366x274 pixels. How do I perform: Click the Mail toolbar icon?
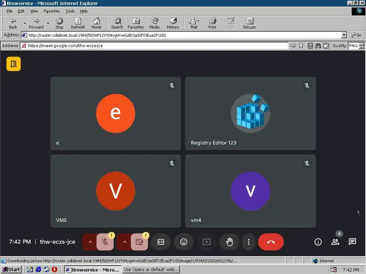pyautogui.click(x=193, y=23)
